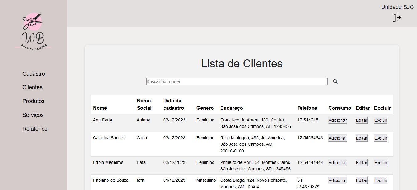Click the logout door icon
417x190 pixels.
[x=397, y=18]
